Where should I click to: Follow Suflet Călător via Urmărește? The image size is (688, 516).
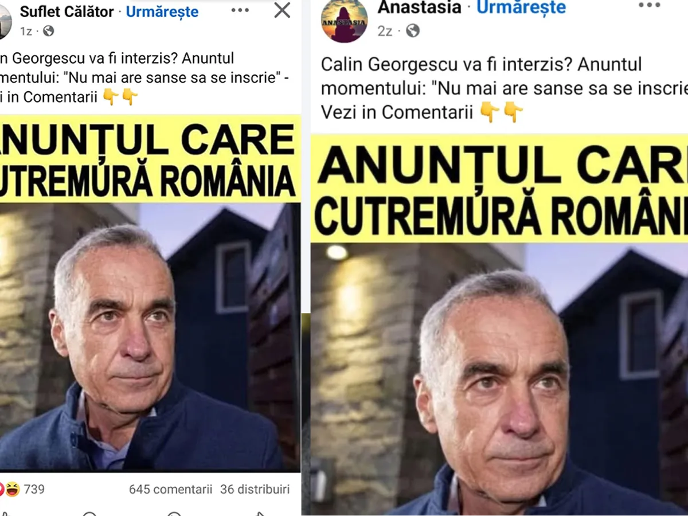click(162, 11)
